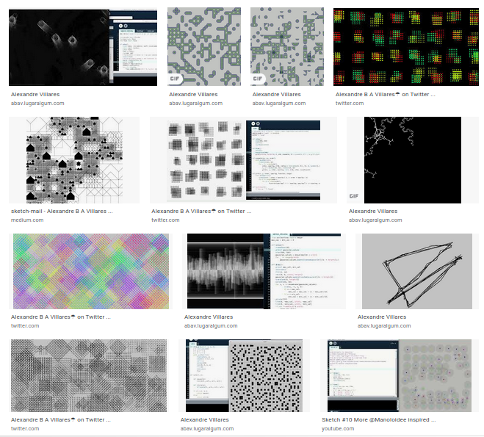Follow the youtube.com source link
This screenshot has width=484, height=437.
coord(338,429)
